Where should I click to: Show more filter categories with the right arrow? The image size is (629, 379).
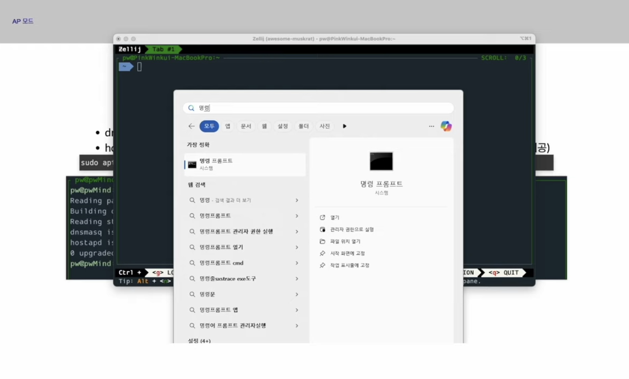tap(345, 126)
